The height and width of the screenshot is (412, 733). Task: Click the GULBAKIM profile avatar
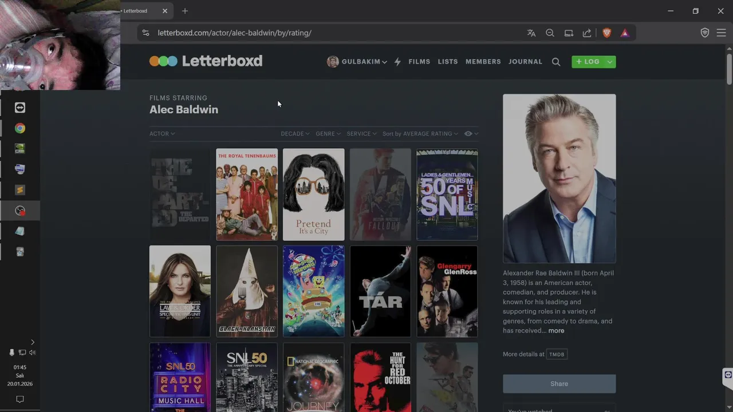(x=333, y=62)
